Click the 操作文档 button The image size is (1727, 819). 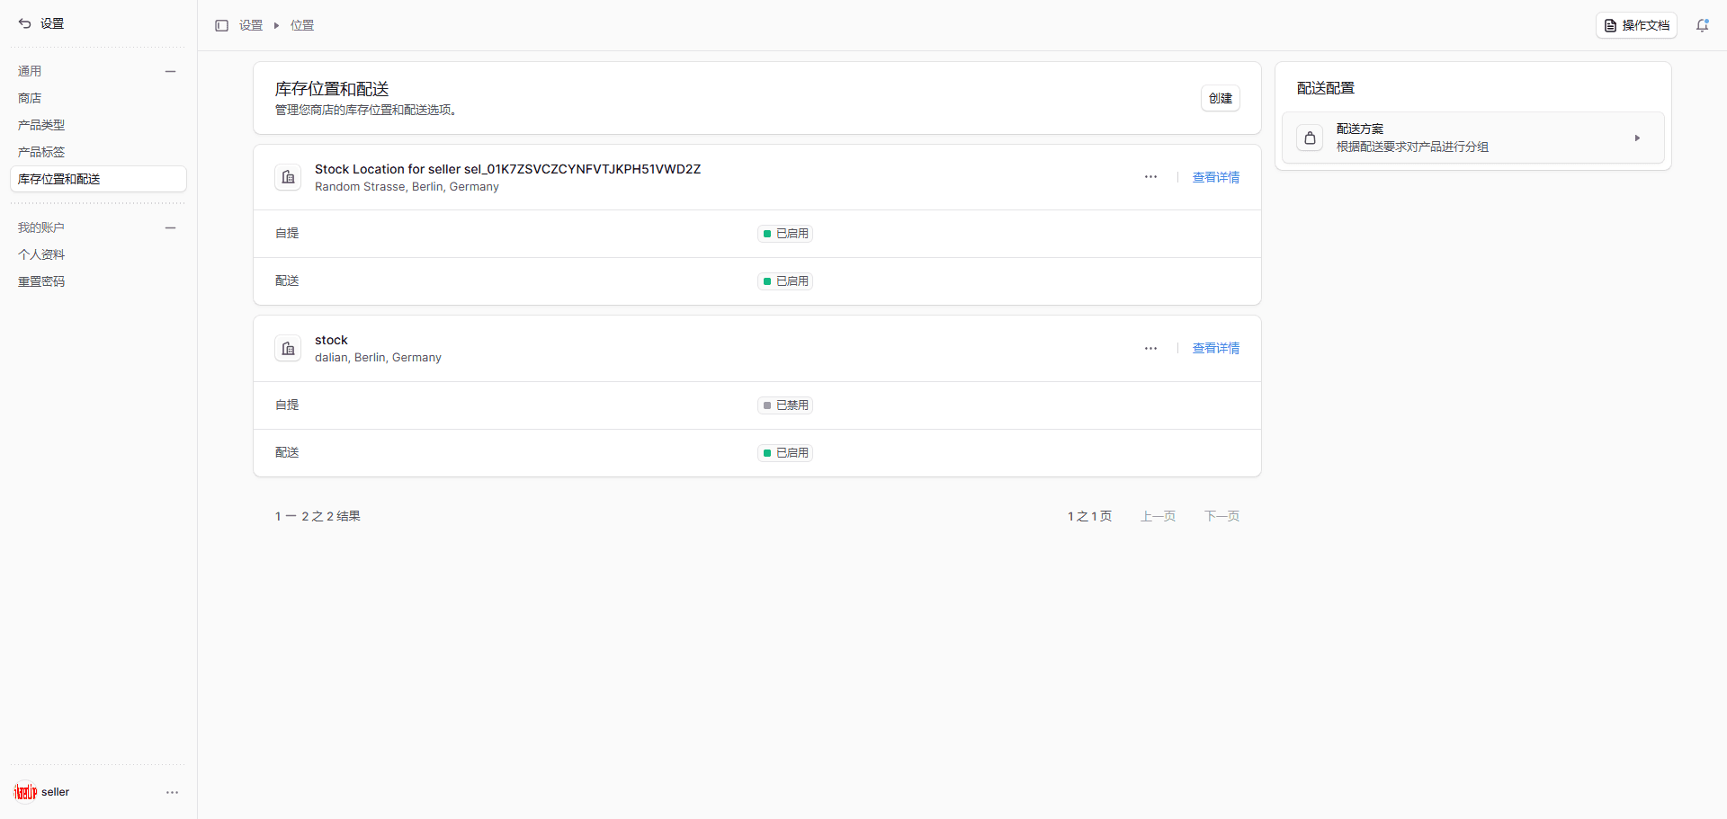coord(1635,25)
